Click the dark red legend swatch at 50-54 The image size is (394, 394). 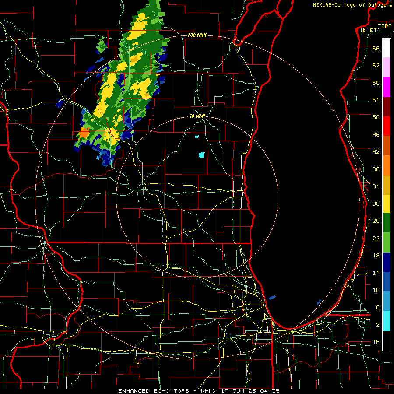(x=387, y=107)
